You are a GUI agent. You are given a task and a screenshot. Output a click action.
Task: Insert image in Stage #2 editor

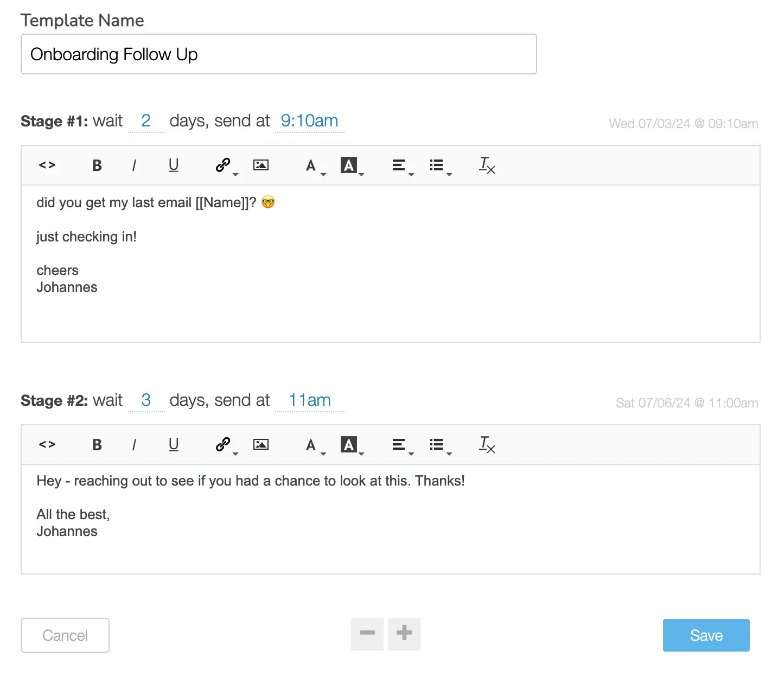coord(261,445)
